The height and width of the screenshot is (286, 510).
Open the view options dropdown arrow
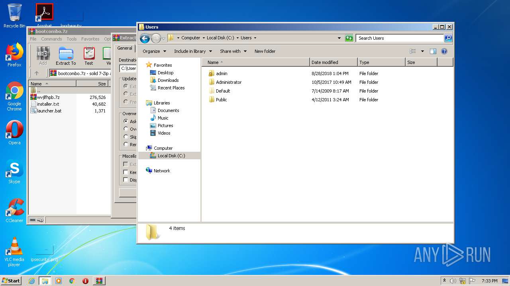[x=422, y=51]
